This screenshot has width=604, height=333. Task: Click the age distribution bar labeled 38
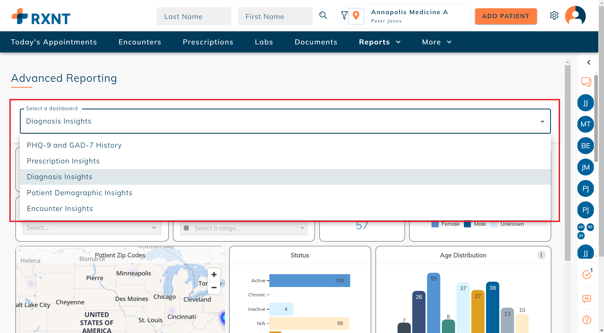pyautogui.click(x=492, y=307)
